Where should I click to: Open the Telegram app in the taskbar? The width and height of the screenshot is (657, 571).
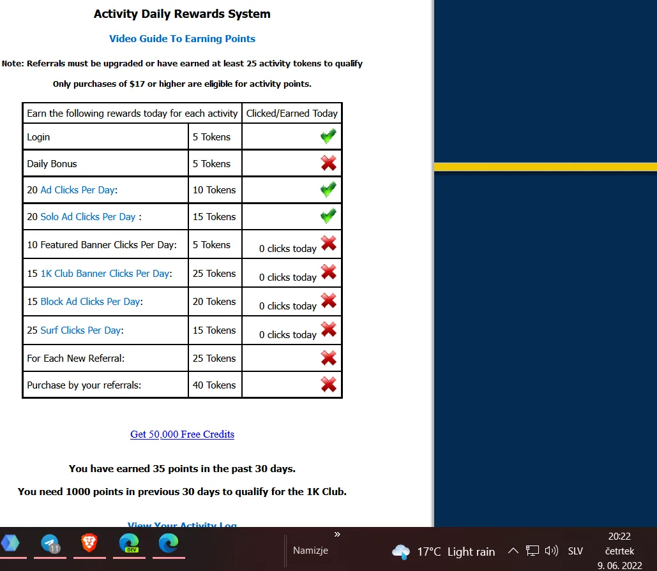(x=50, y=544)
